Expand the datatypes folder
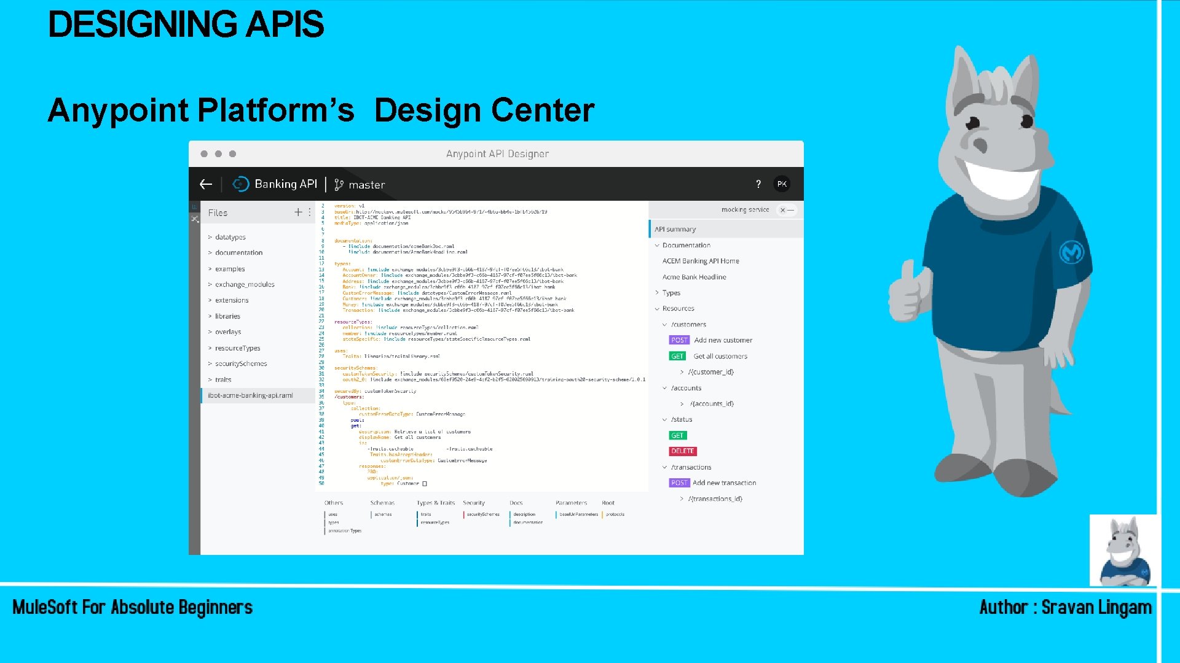 (x=227, y=237)
